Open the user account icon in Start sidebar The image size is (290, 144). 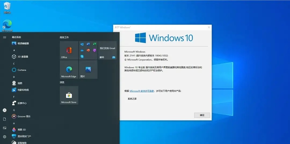[x=5, y=110]
